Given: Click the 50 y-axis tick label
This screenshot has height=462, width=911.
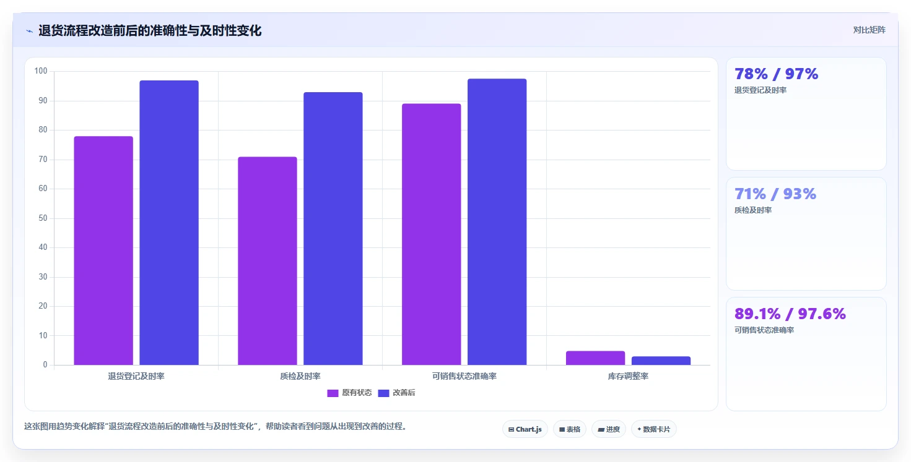Looking at the screenshot, I should (43, 218).
